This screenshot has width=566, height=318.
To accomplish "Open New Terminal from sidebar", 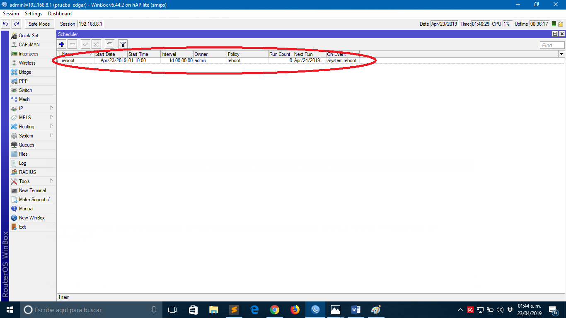I will coord(32,190).
